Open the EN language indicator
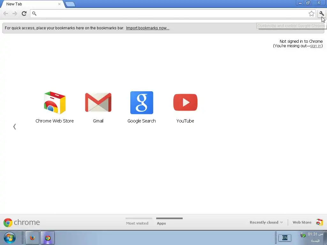 click(285, 238)
